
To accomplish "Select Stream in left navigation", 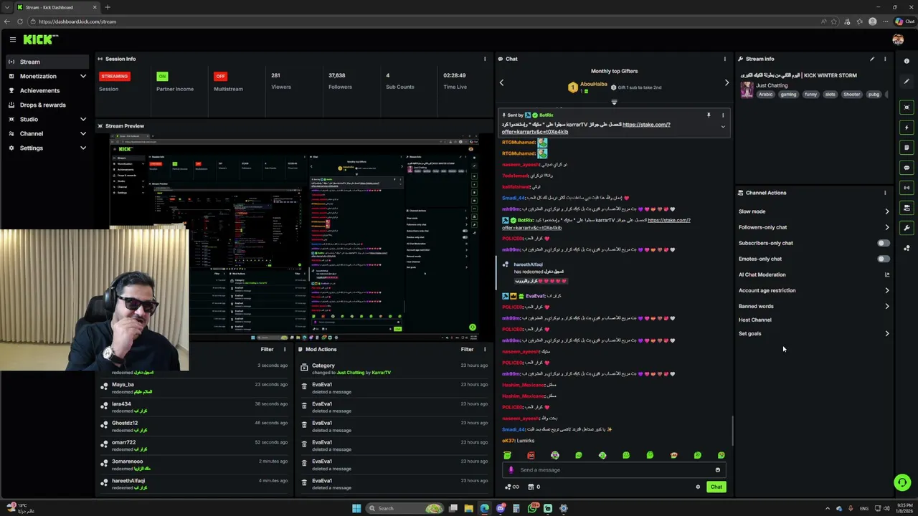I will [49, 62].
